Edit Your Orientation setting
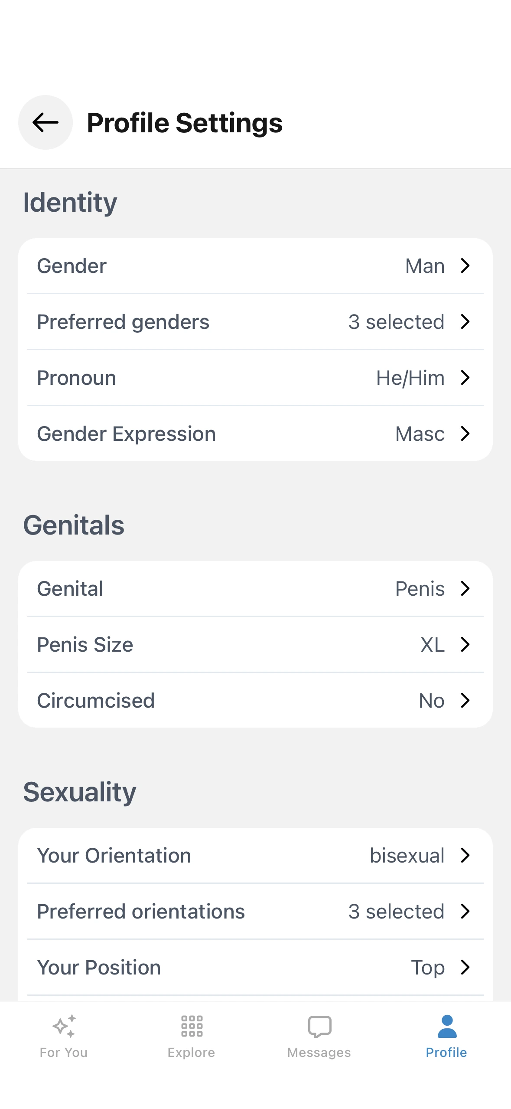511x1109 pixels. [255, 855]
